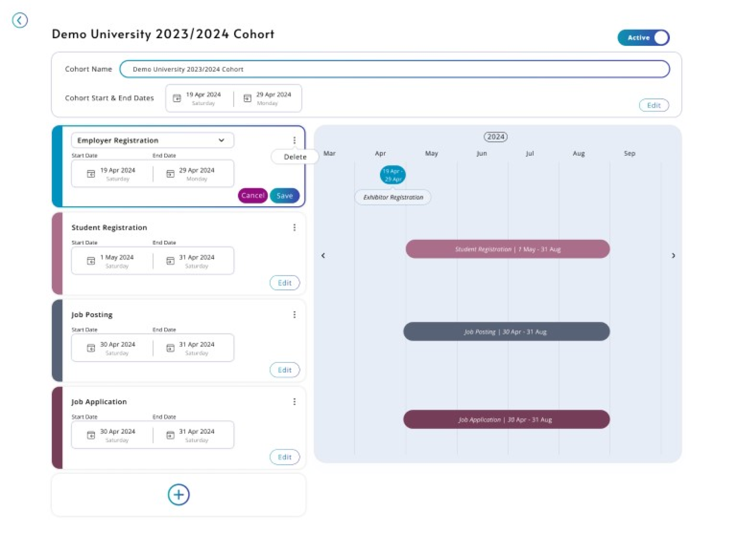The width and height of the screenshot is (737, 533).
Task: Click the Cancel button
Action: tap(253, 196)
